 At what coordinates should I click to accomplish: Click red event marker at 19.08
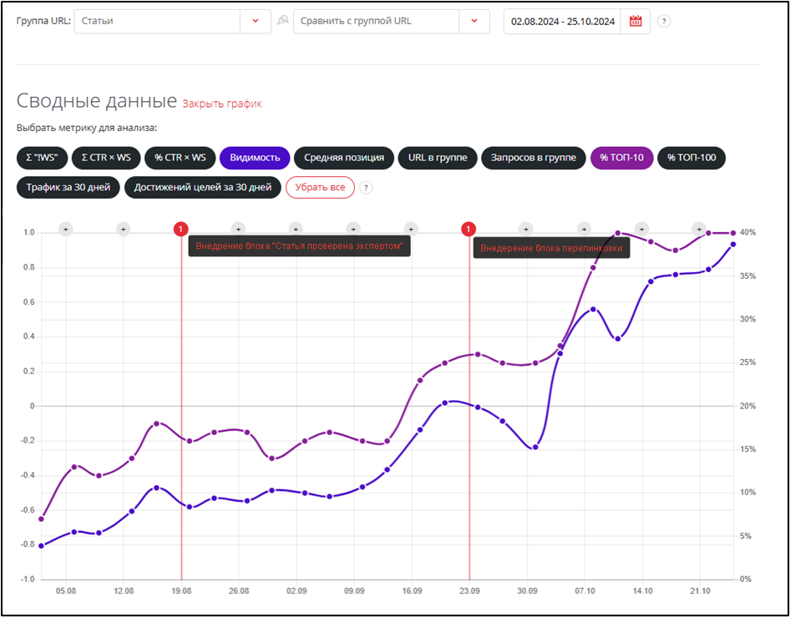click(x=181, y=229)
